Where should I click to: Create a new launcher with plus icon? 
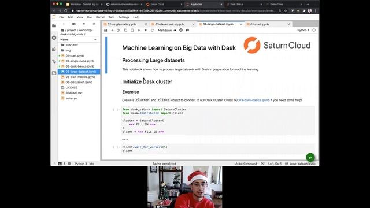point(64,24)
